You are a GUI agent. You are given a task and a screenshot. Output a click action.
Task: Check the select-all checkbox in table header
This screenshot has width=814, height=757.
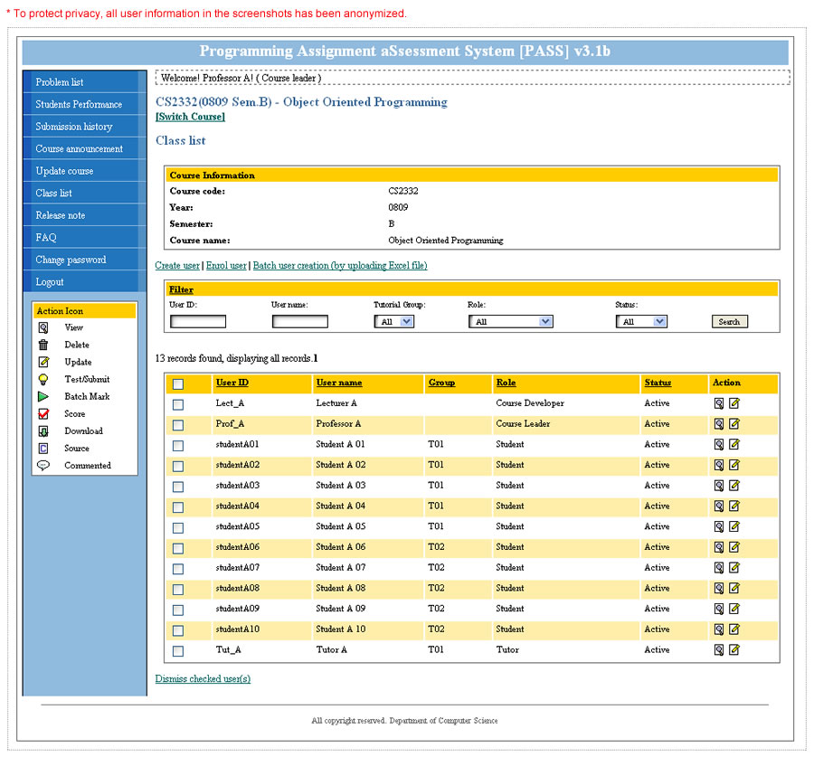point(178,383)
